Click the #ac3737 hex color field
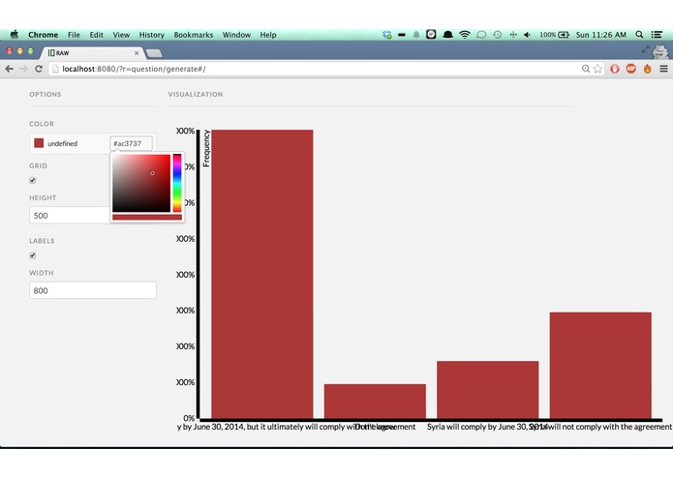The image size is (673, 478). 131,143
